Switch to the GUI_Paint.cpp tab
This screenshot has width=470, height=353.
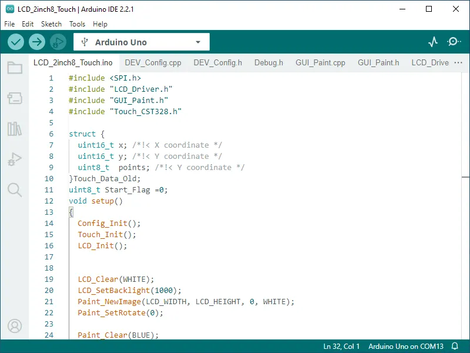(x=320, y=63)
